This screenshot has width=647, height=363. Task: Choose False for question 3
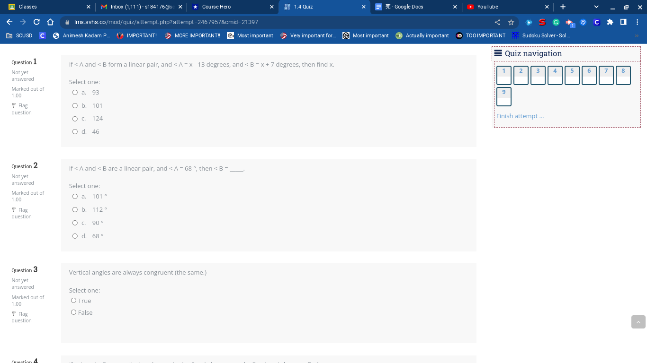73,312
